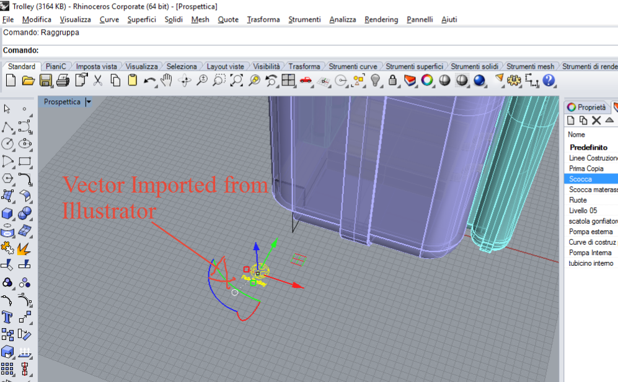Click the Select objects arrow tool

pyautogui.click(x=7, y=109)
